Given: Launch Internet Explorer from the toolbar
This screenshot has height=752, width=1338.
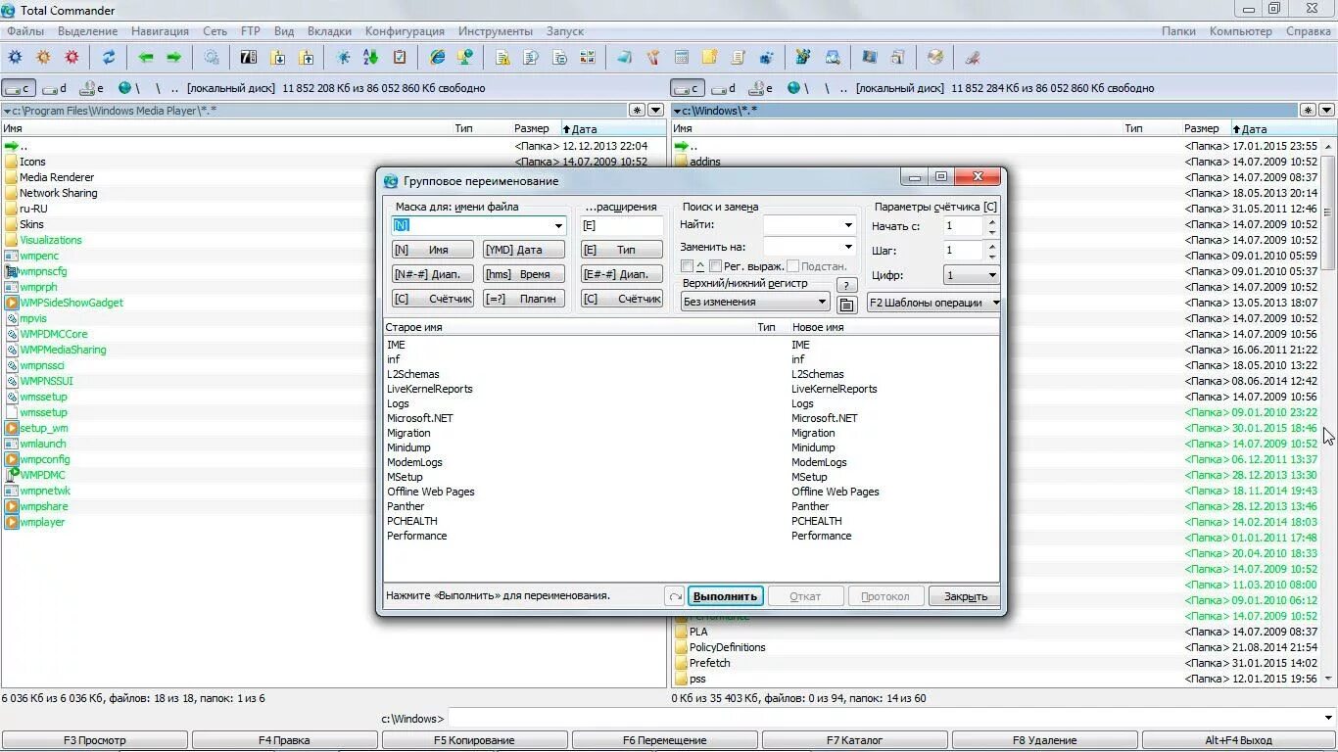Looking at the screenshot, I should point(438,58).
